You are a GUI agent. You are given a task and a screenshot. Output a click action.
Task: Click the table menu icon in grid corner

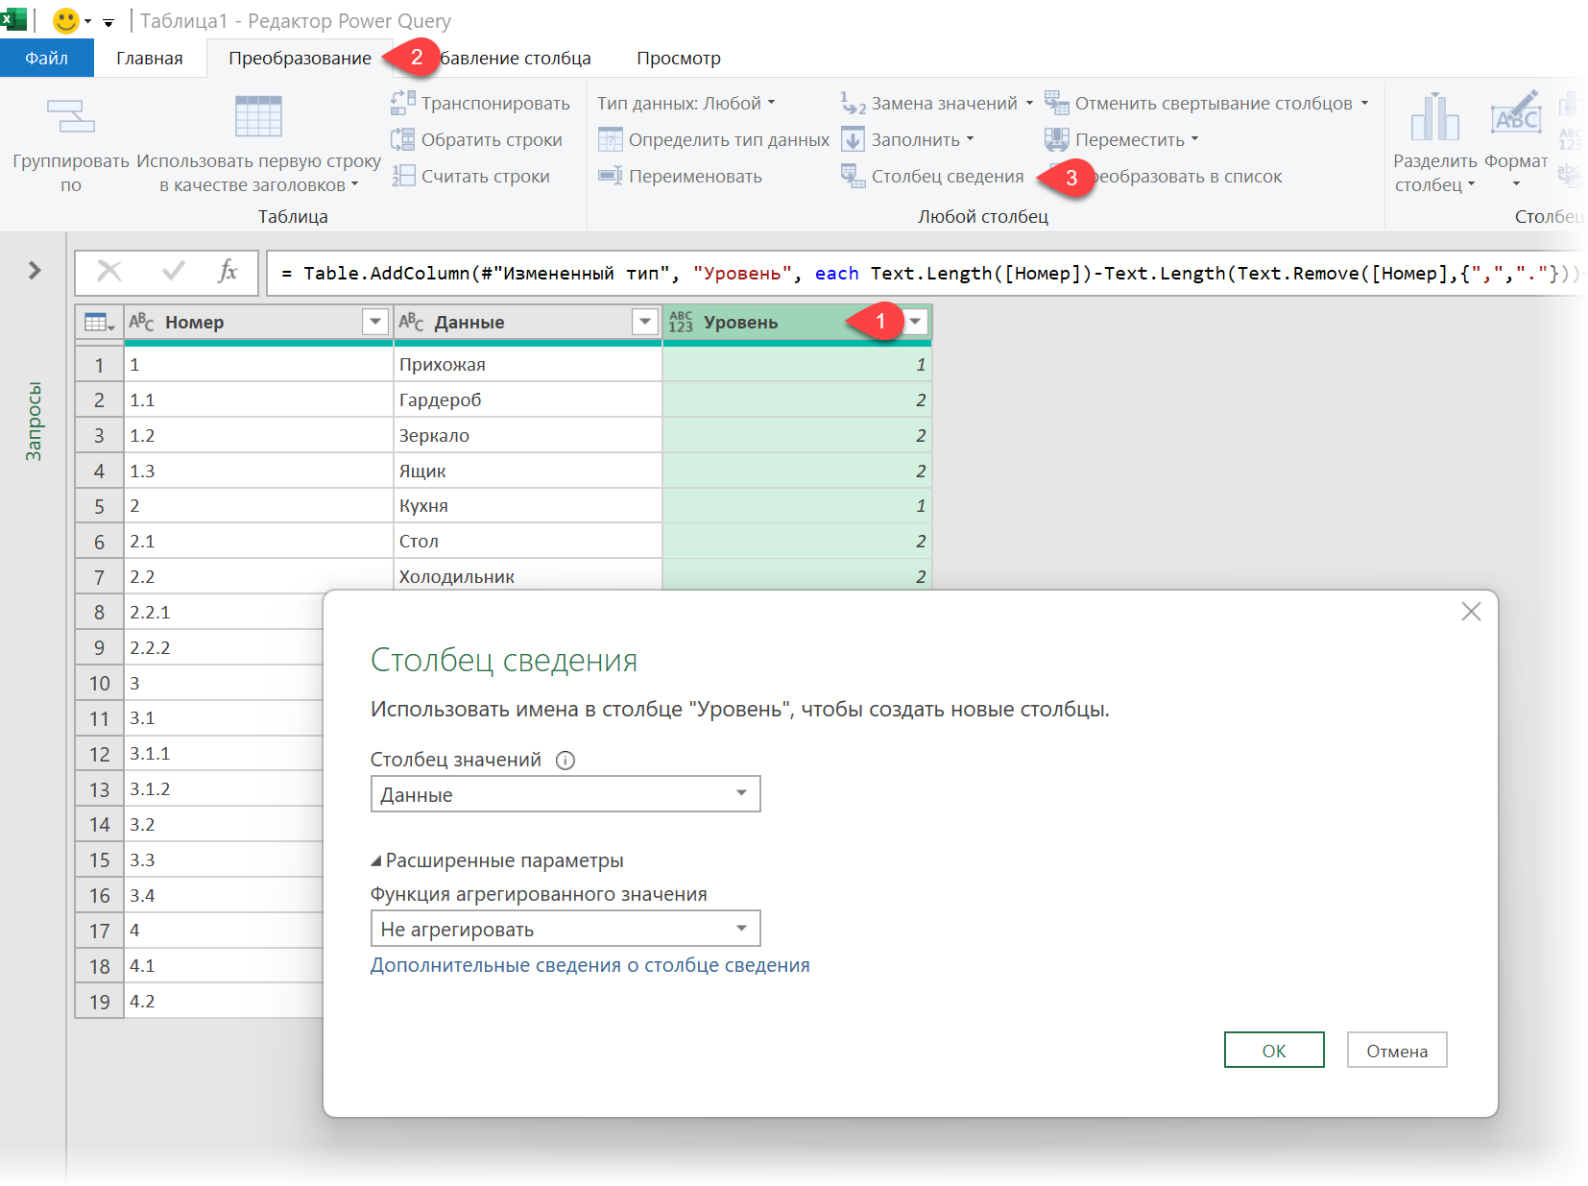(x=100, y=323)
